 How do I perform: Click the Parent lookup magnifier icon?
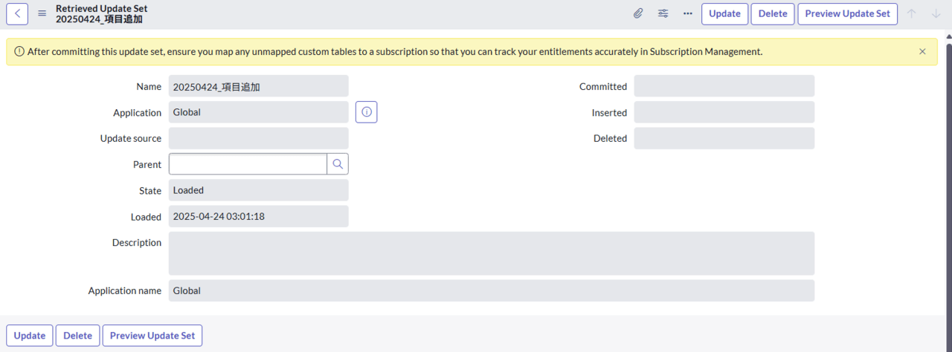pyautogui.click(x=338, y=164)
